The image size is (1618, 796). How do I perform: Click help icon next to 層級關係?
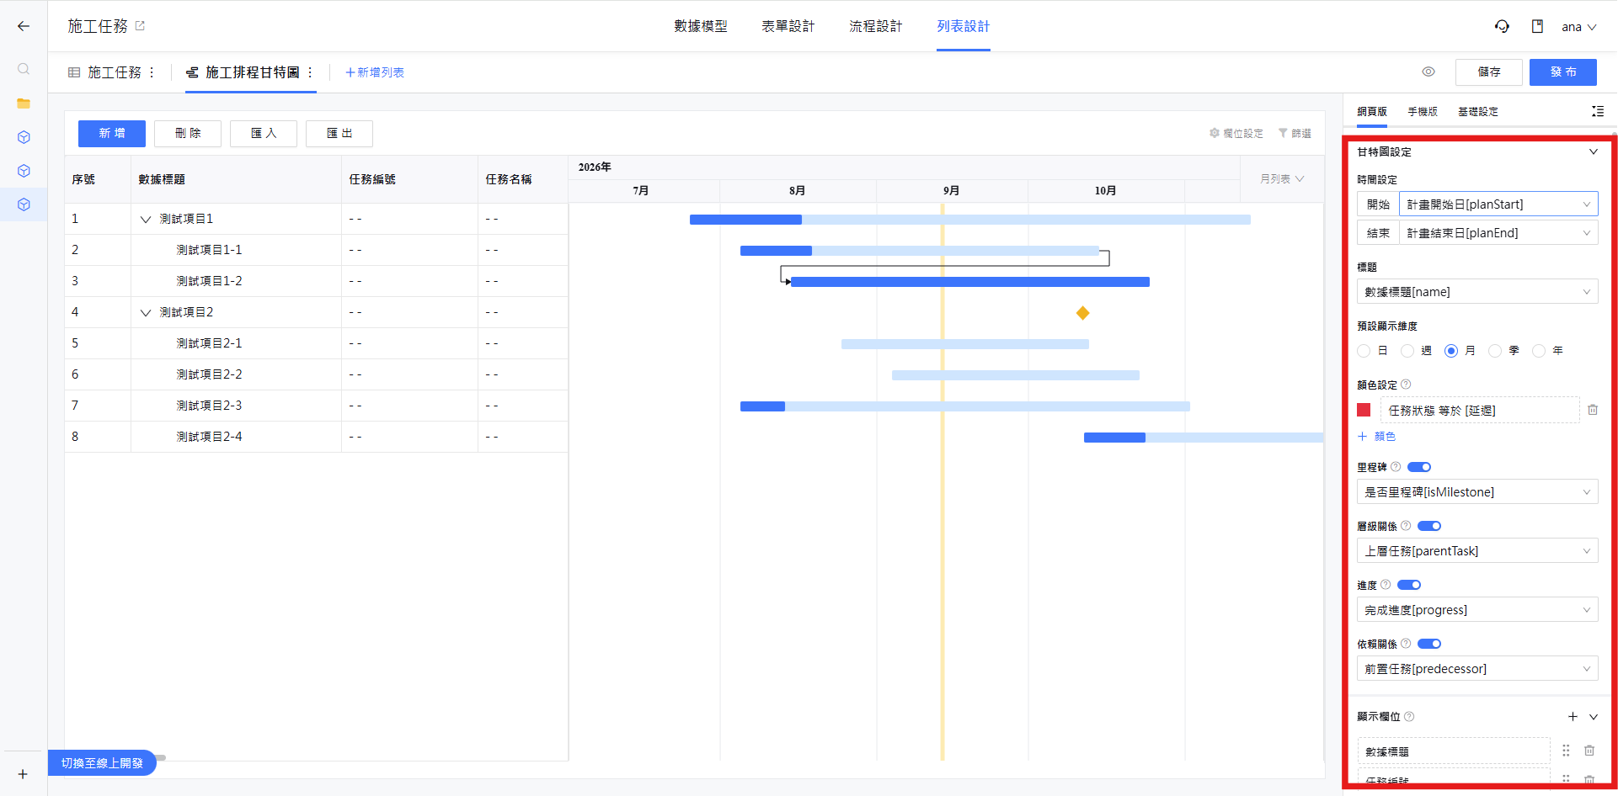pos(1406,526)
